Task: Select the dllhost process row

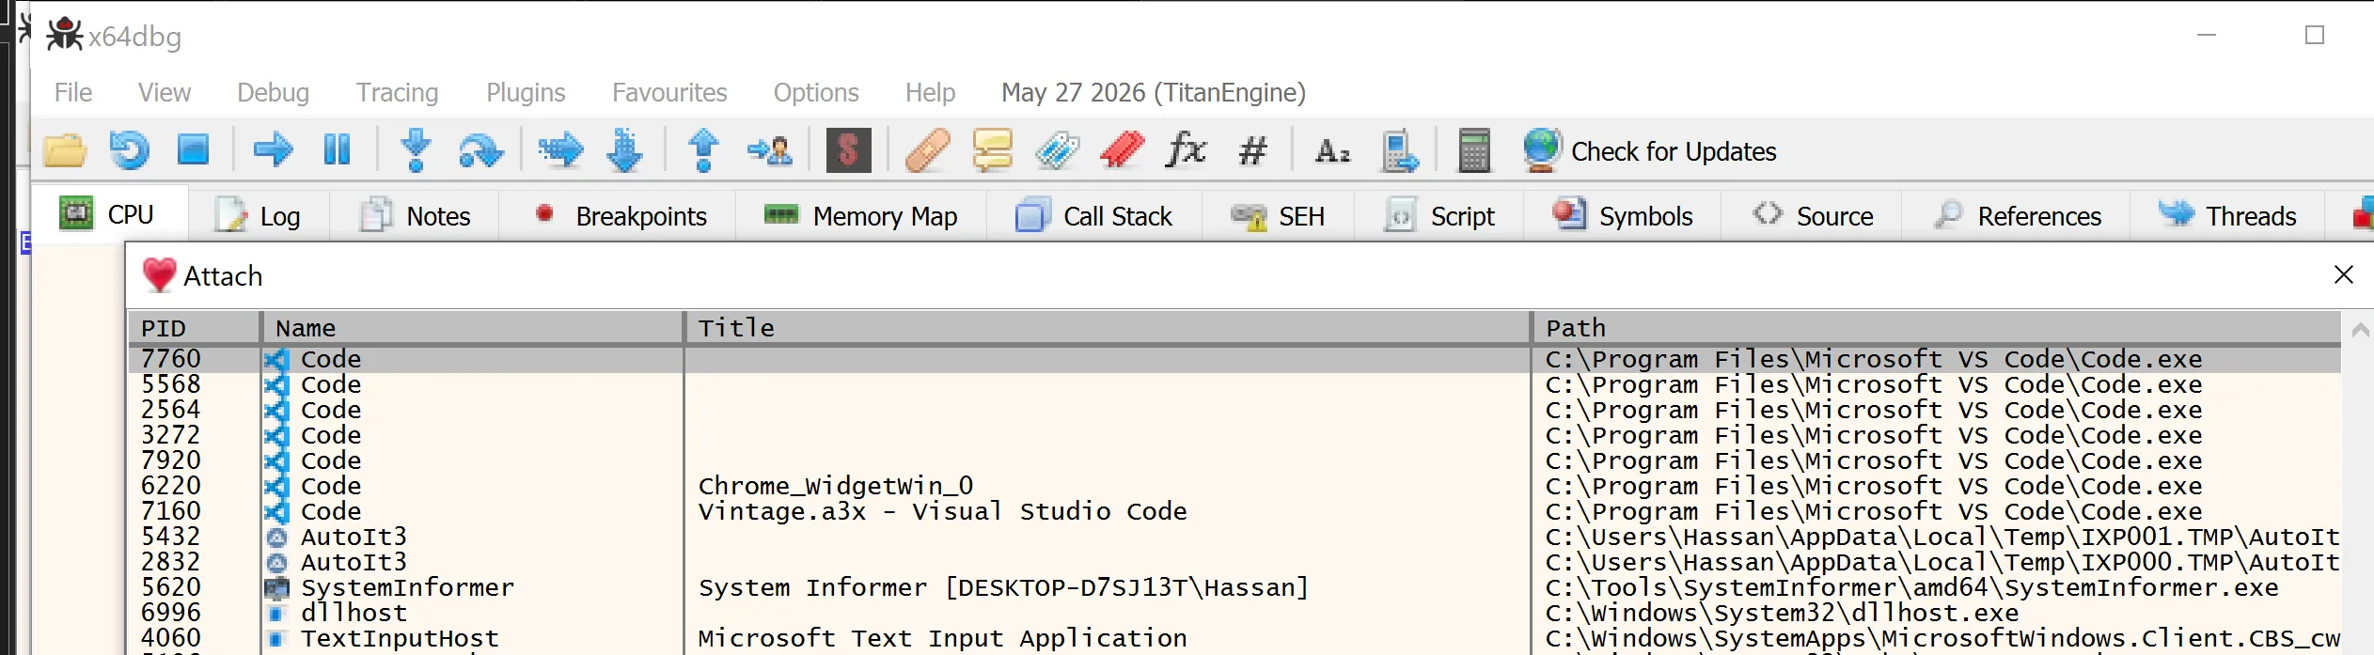Action: (x=1234, y=613)
